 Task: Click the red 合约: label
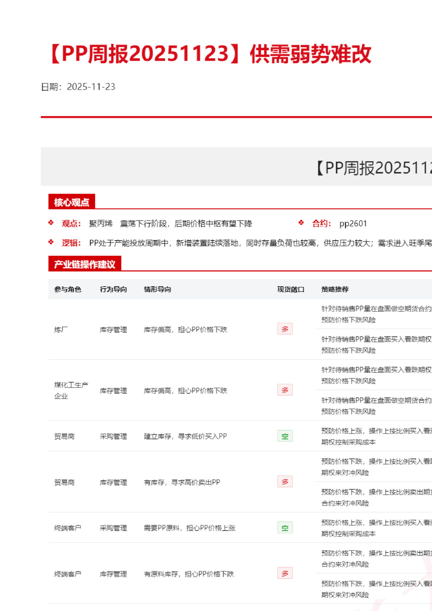(321, 223)
